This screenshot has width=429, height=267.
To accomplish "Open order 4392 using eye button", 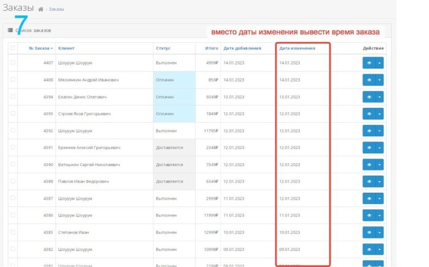I will coord(369,131).
